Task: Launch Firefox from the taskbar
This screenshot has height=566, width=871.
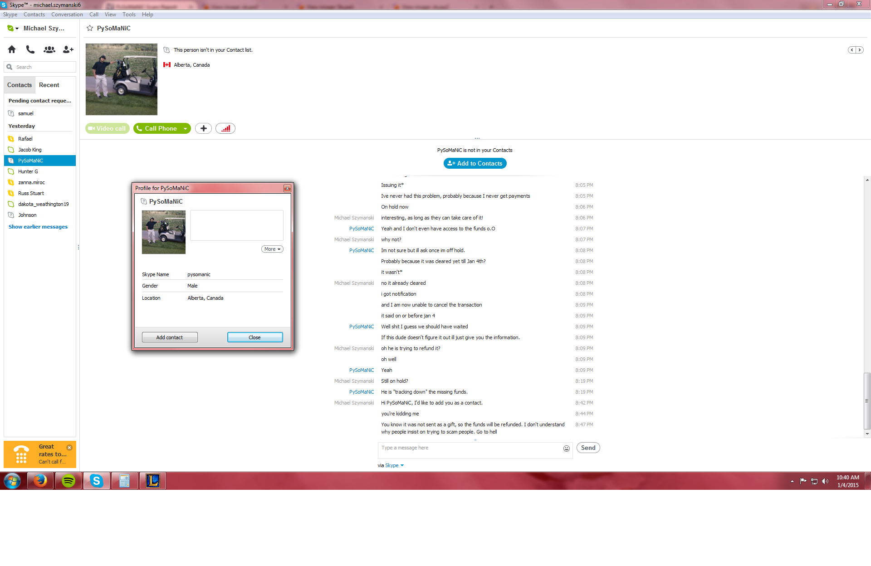Action: (40, 481)
